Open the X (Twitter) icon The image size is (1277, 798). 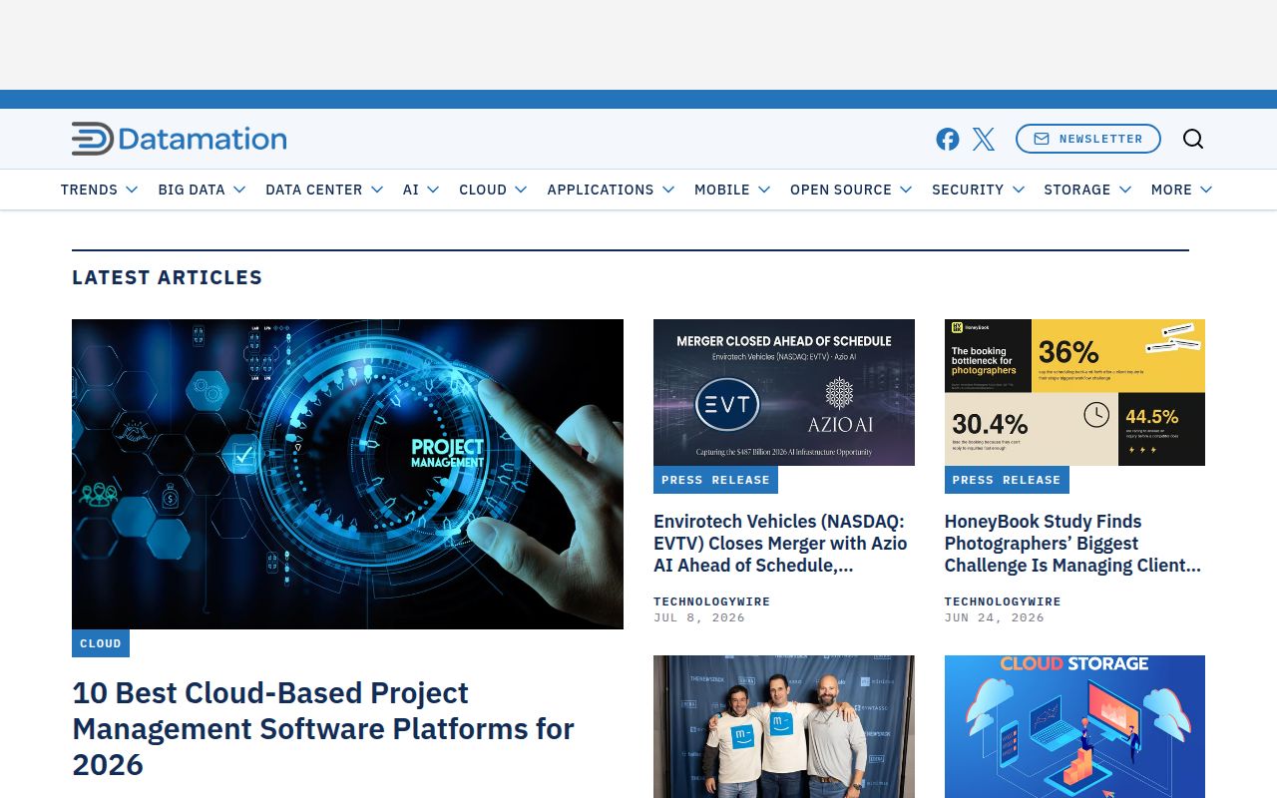984,139
